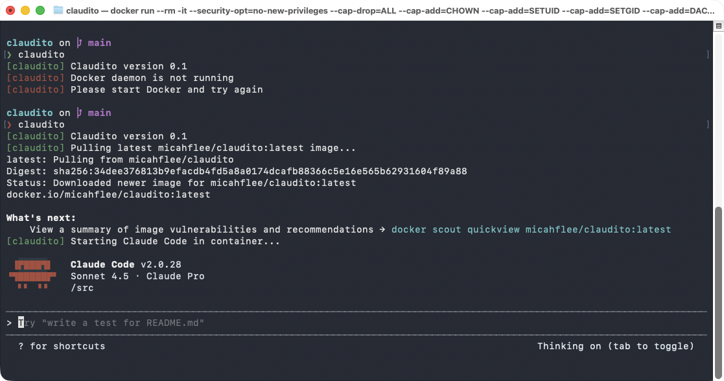Viewport: 724px width, 381px height.
Task: Click the "Sonnet 4.5 · Claude Pro" model label
Action: click(137, 276)
